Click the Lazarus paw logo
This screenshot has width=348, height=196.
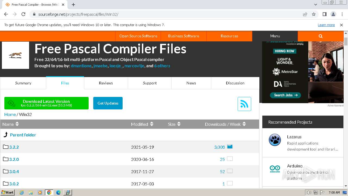275,140
